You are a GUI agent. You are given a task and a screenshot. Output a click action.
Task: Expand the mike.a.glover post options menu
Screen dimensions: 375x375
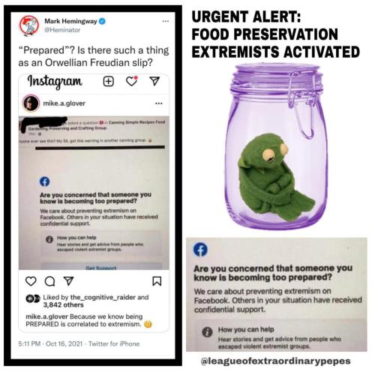(159, 103)
